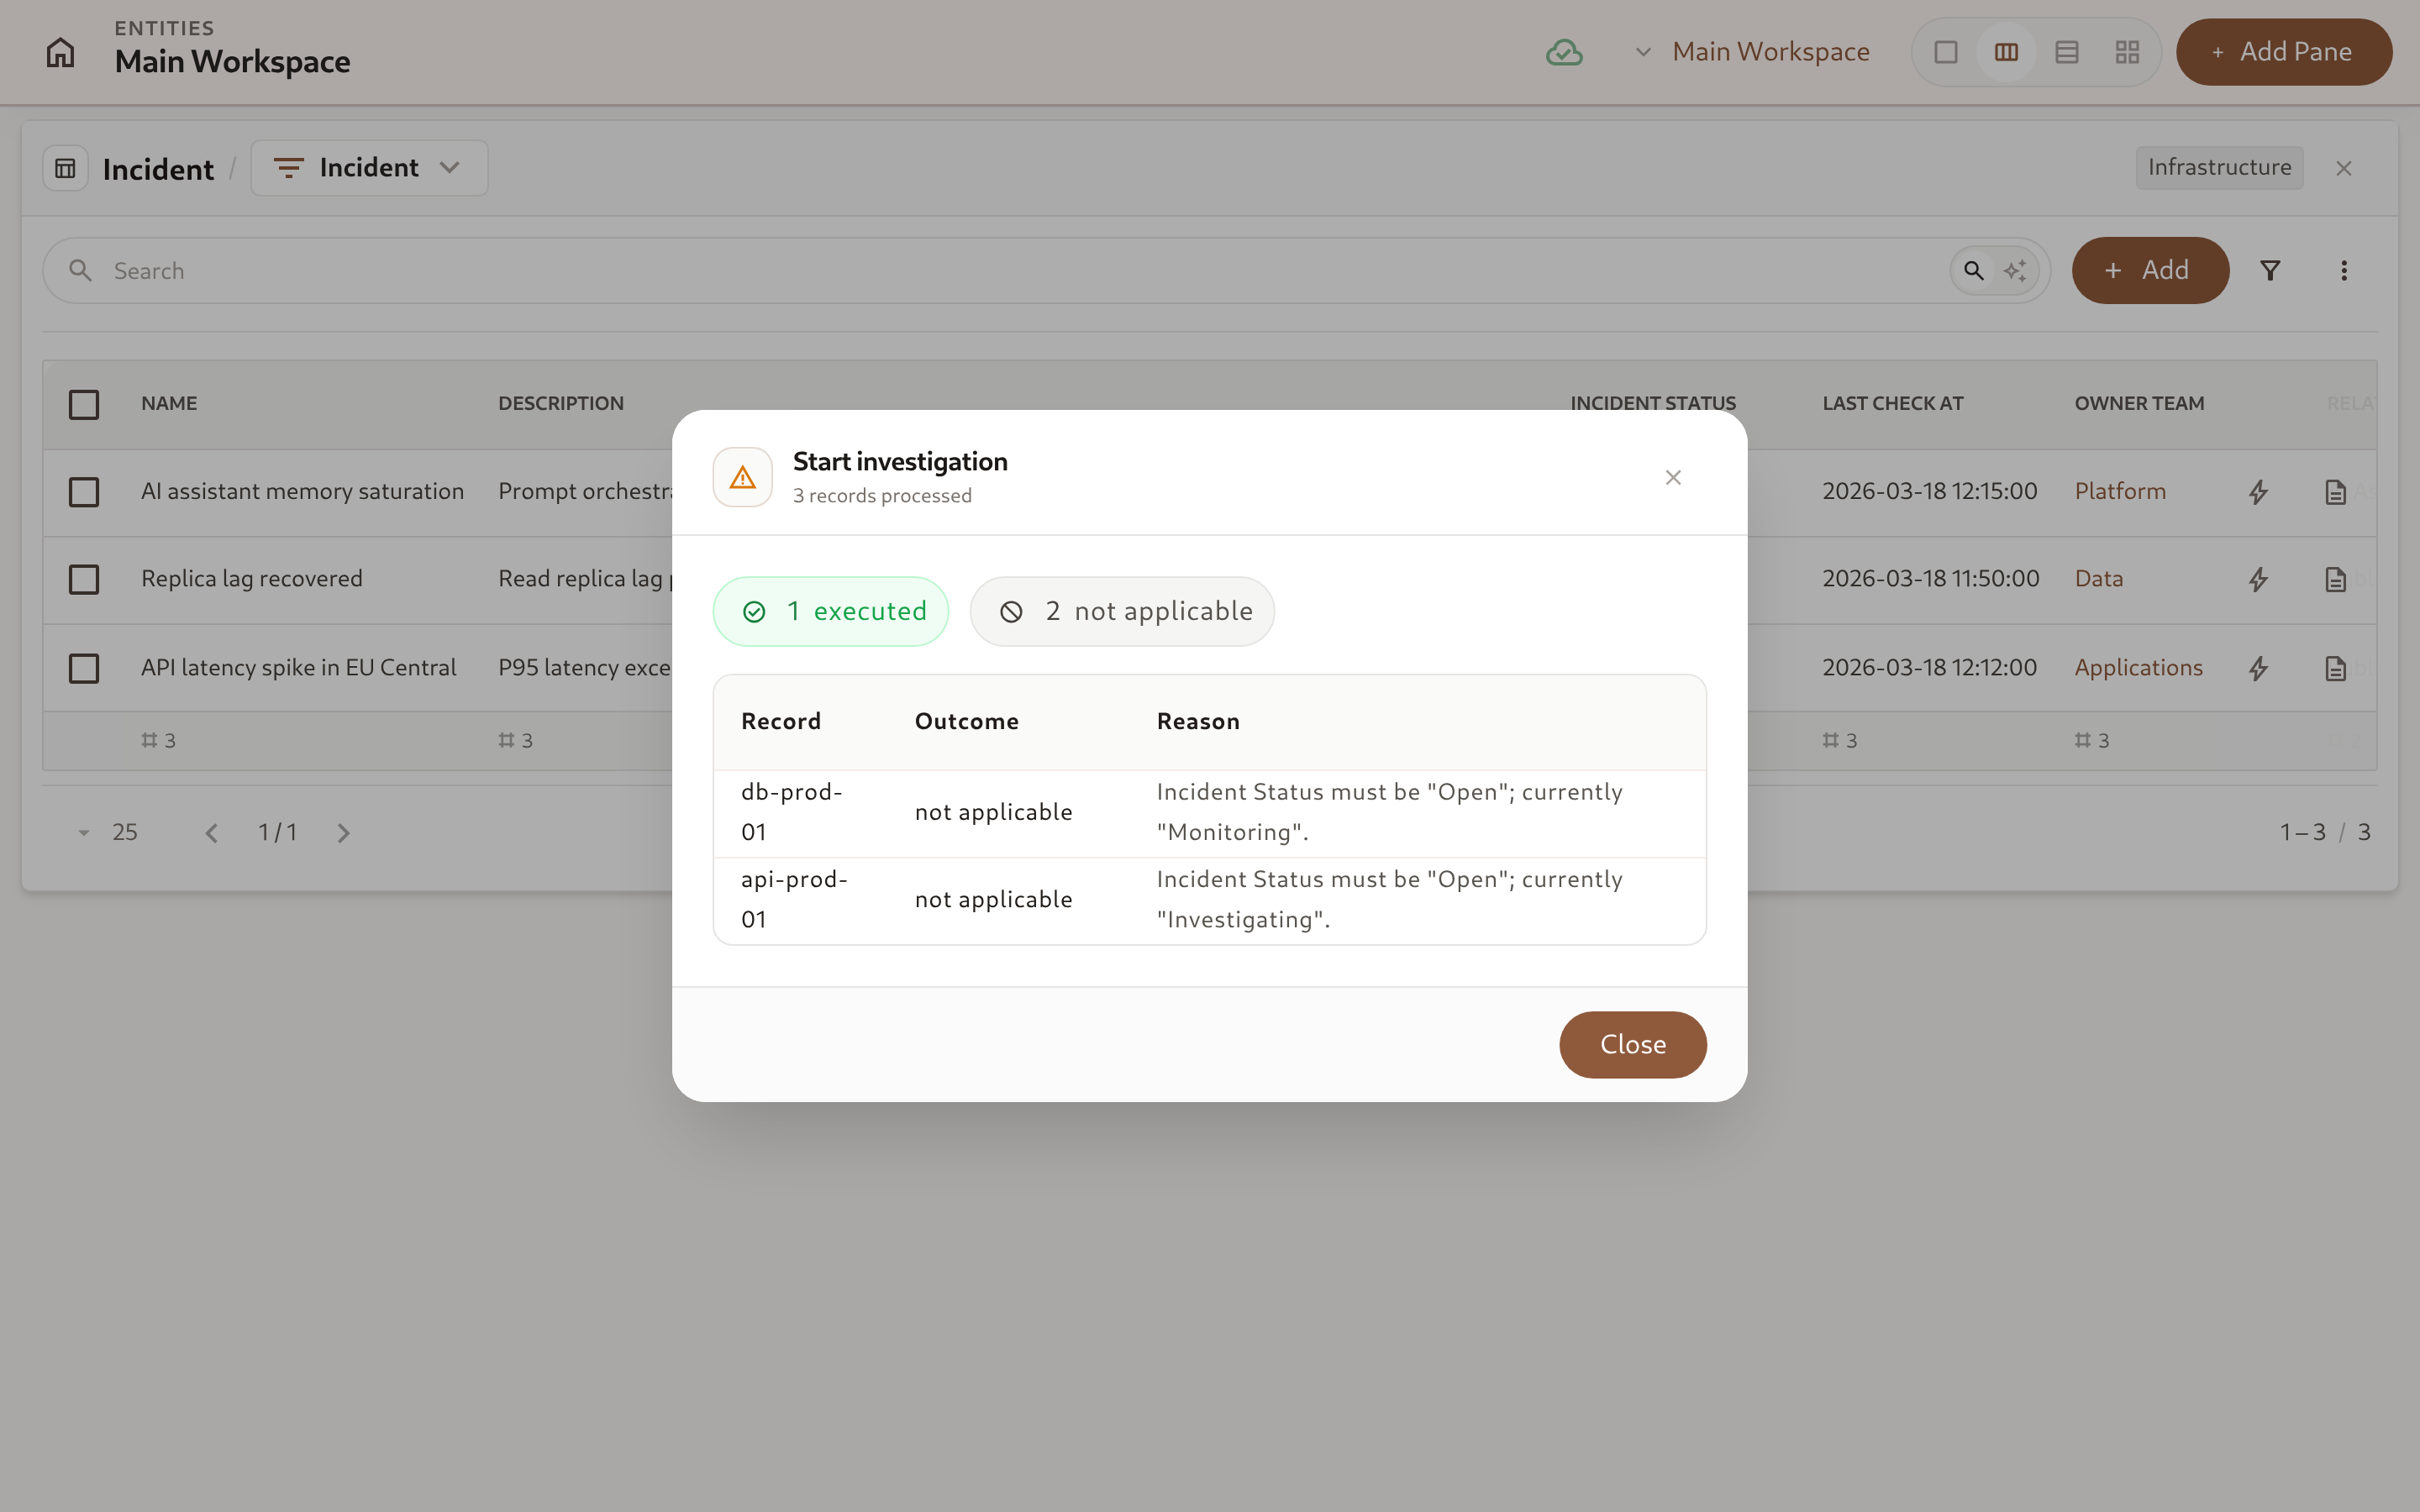Open the document icon in the Applications row
This screenshot has width=2420, height=1512.
coord(2335,668)
